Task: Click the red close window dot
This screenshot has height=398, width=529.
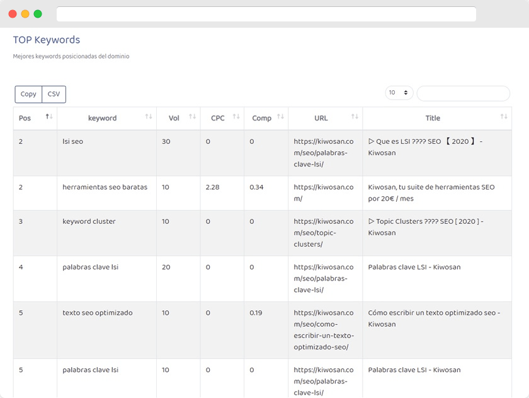Action: pos(13,14)
